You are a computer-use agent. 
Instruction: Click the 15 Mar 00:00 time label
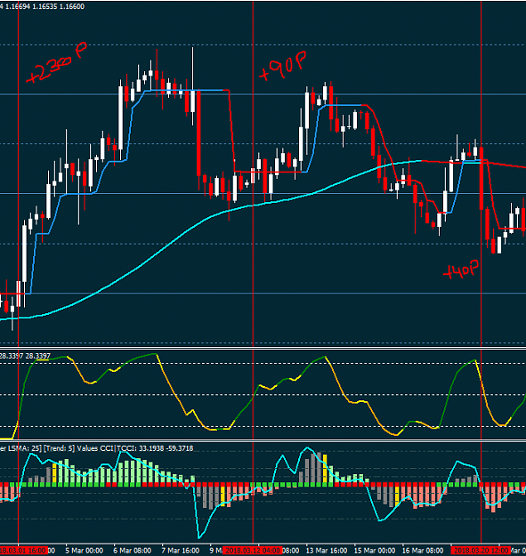click(375, 551)
